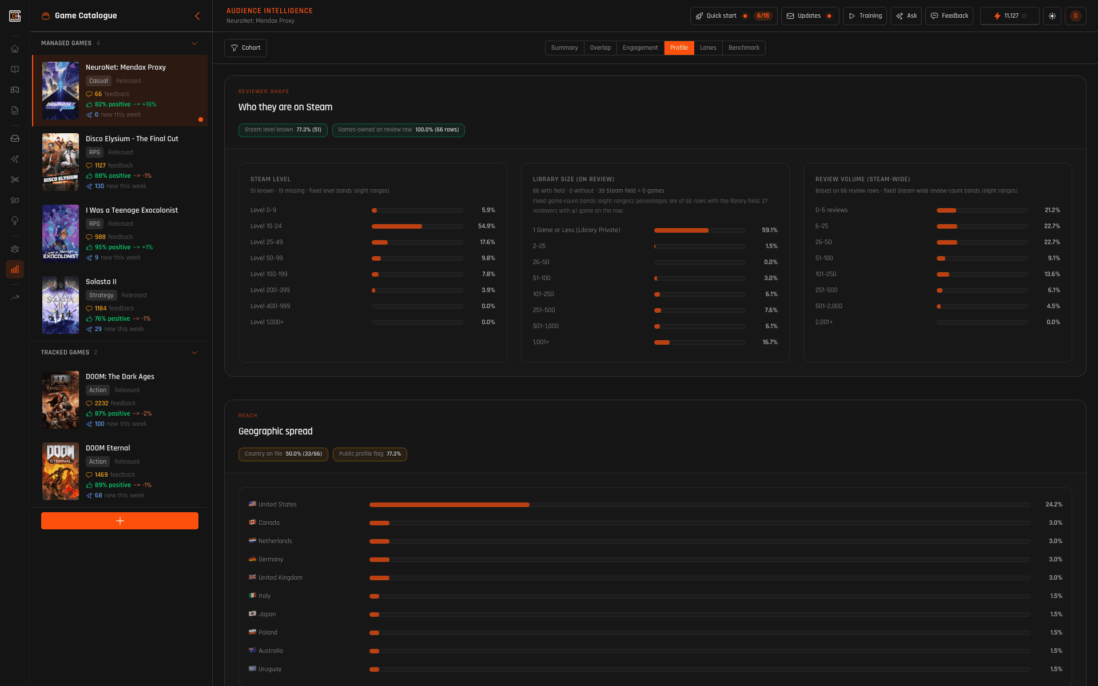
Task: Toggle light/dark theme sun icon
Action: click(x=1052, y=16)
